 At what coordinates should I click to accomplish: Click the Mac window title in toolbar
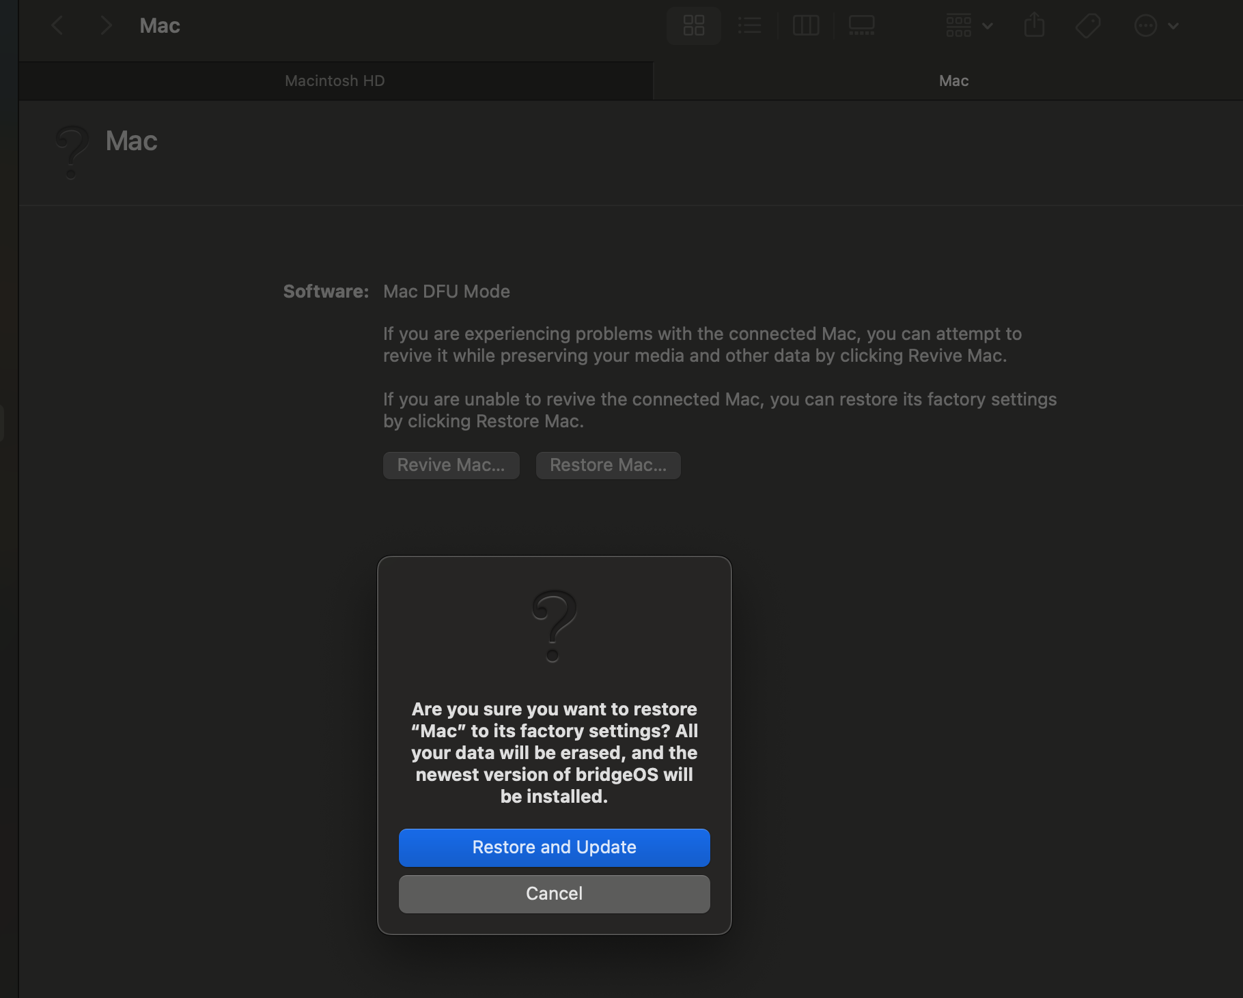tap(160, 26)
